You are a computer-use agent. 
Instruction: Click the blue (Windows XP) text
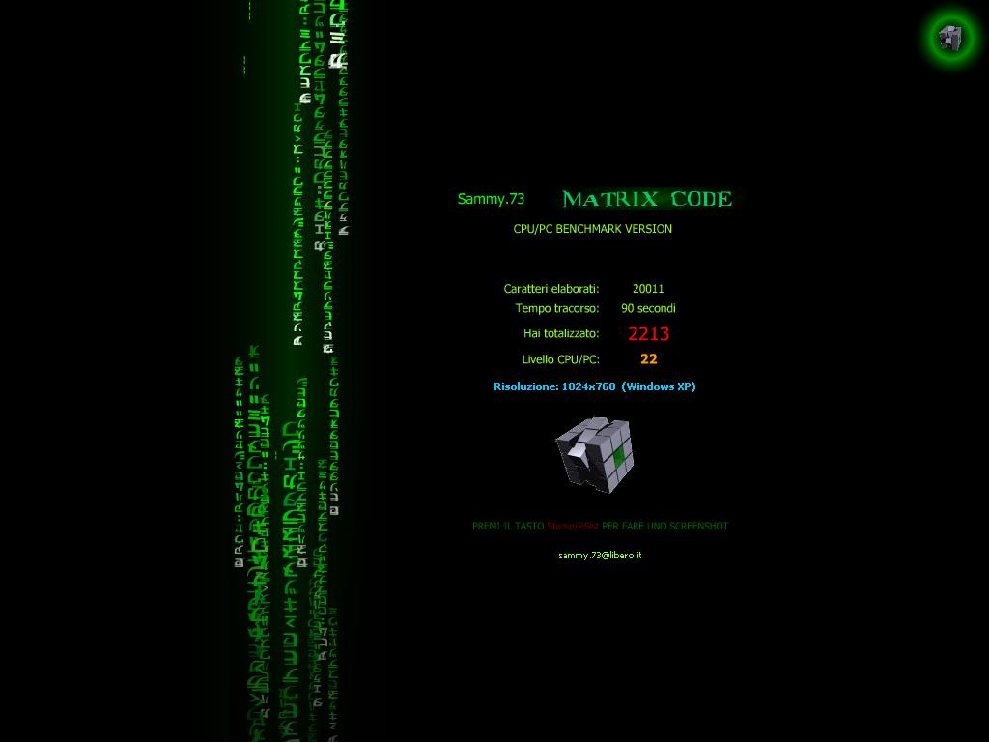(x=658, y=386)
